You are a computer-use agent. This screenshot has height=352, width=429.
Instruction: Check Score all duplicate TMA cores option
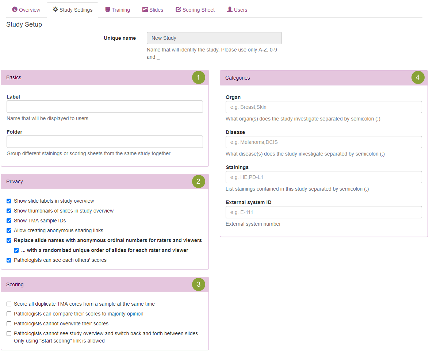pos(9,304)
